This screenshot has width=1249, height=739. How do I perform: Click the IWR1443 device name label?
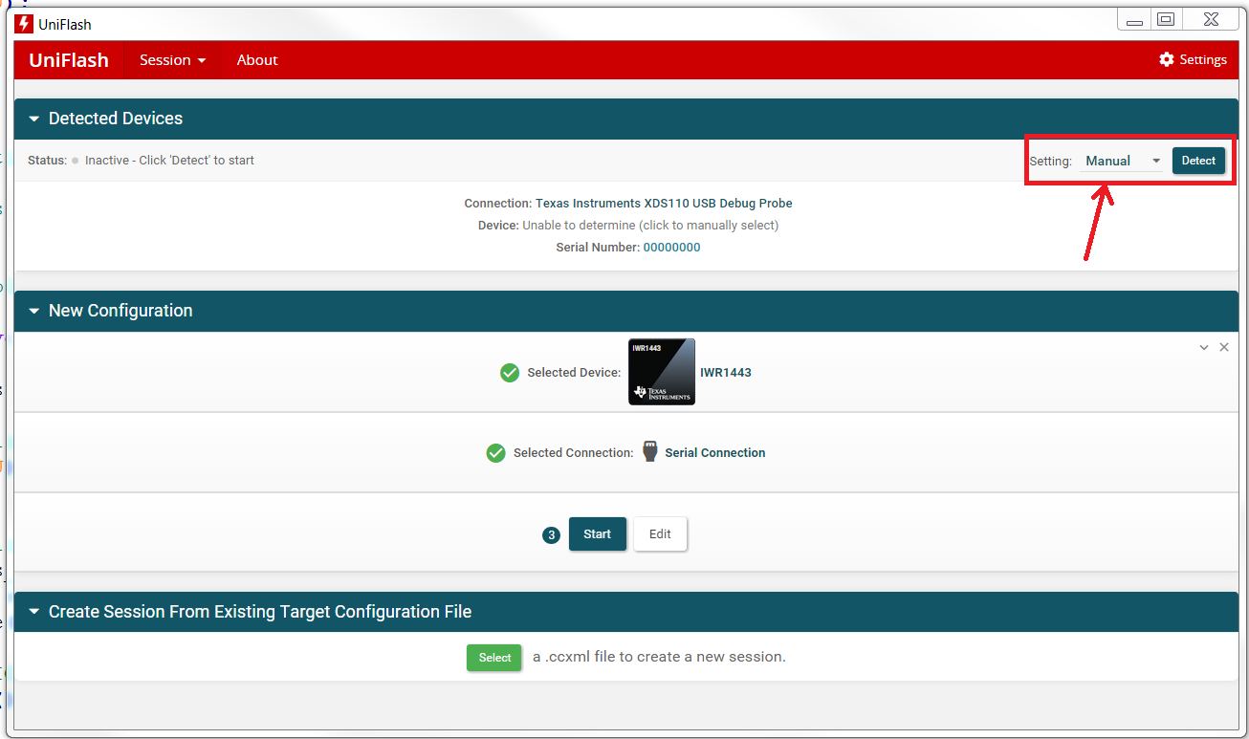tap(726, 373)
